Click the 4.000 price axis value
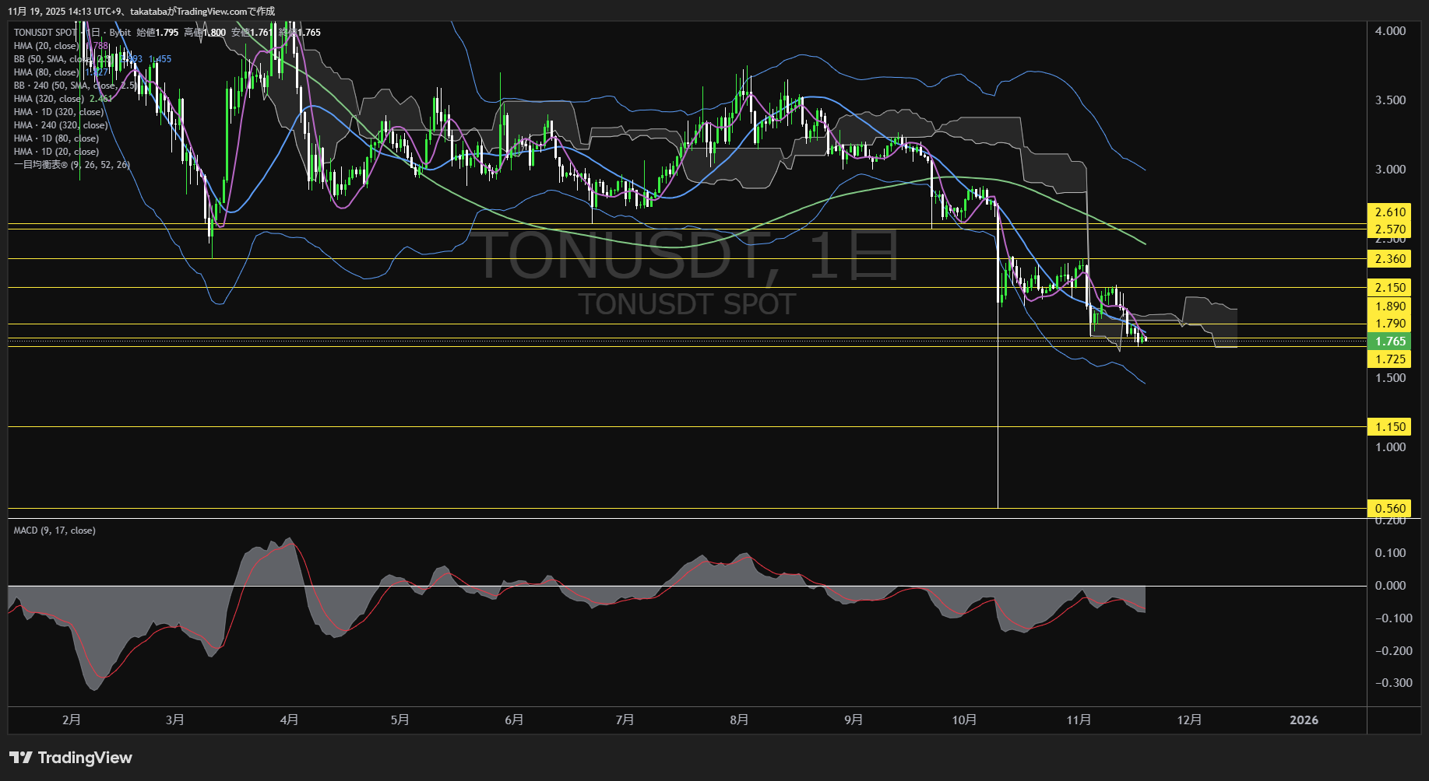1429x781 pixels. pos(1390,31)
